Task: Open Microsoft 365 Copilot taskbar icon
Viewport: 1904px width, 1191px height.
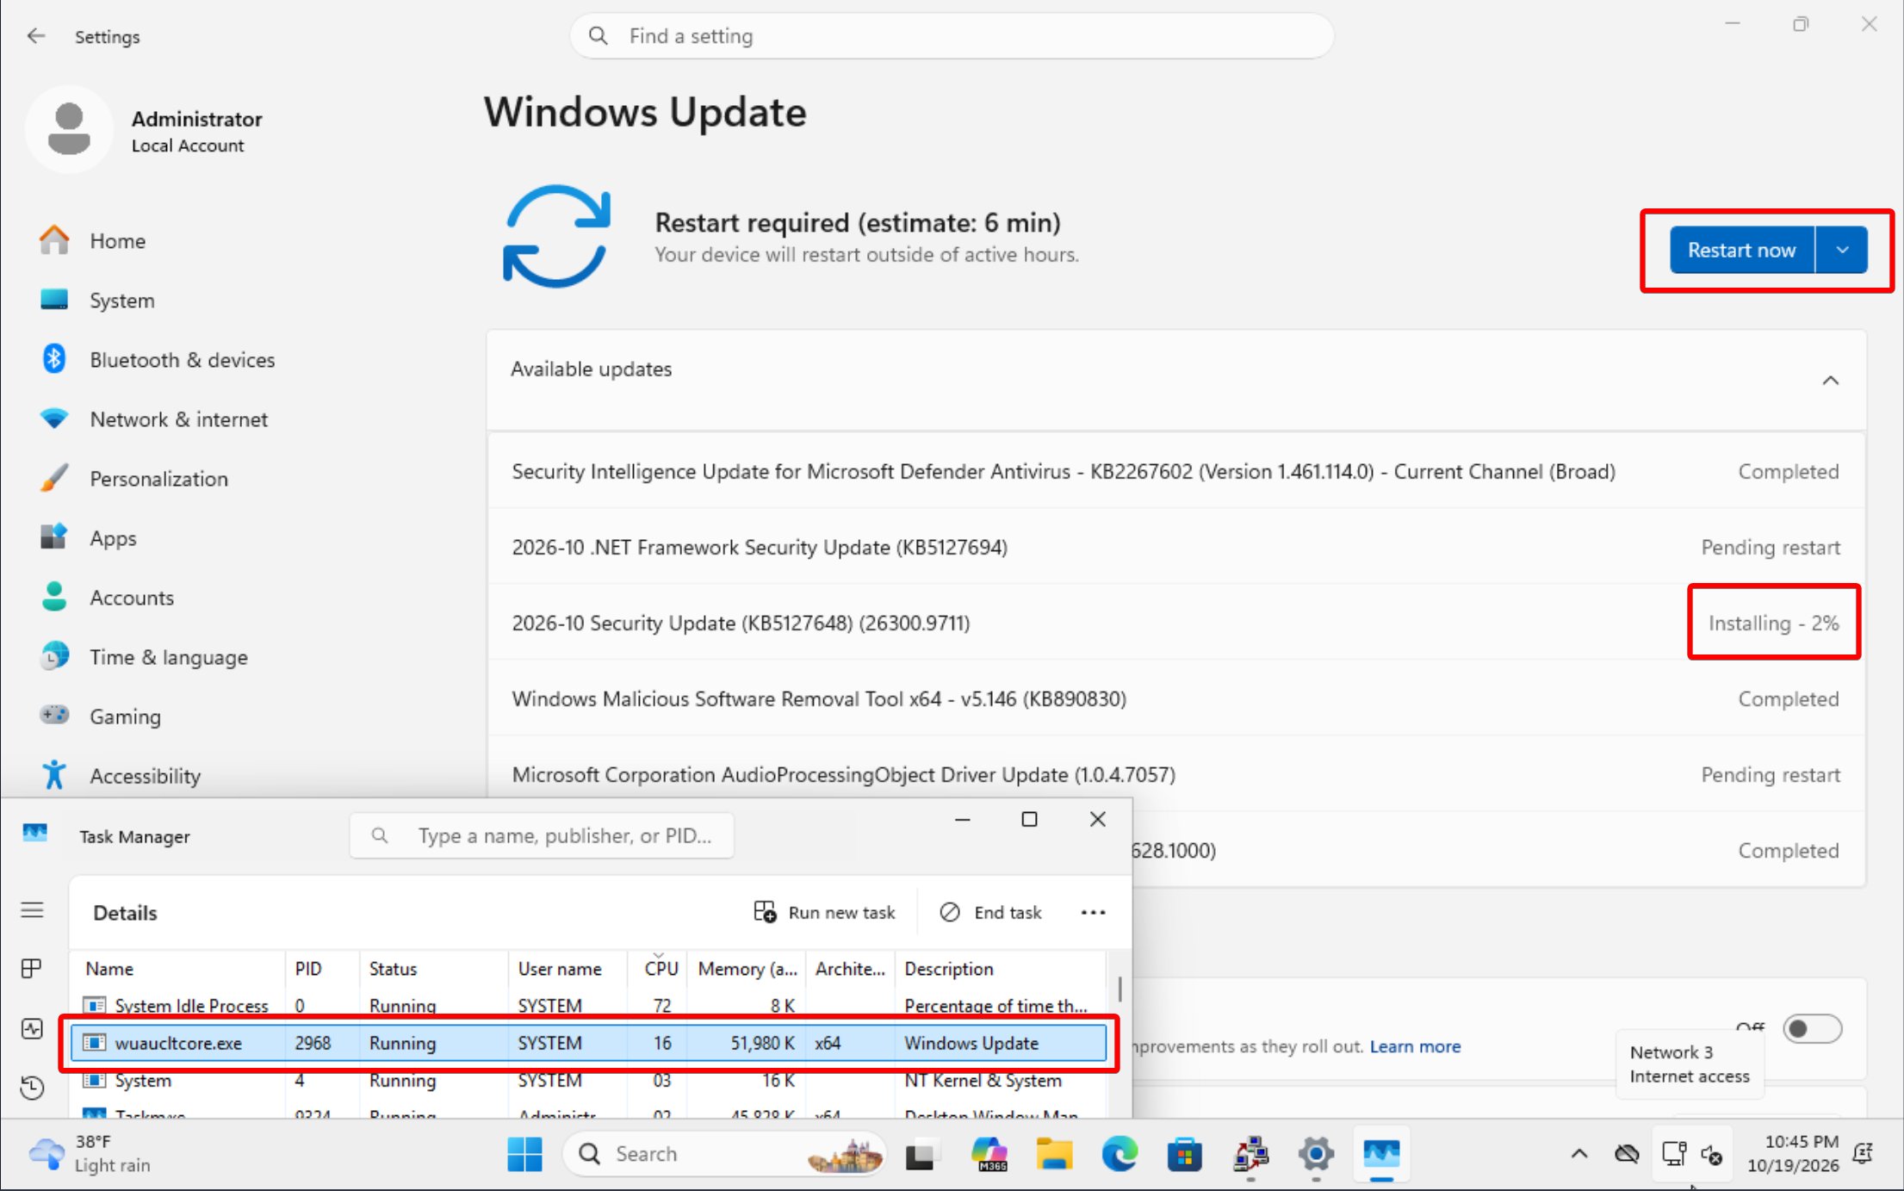Action: tap(989, 1154)
